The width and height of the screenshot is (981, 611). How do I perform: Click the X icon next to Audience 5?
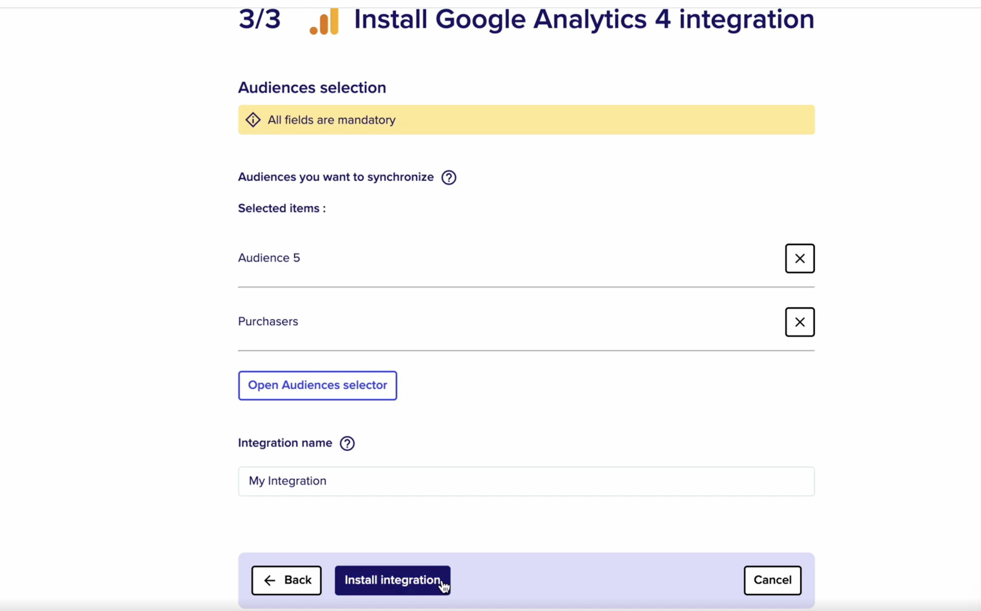(x=800, y=258)
